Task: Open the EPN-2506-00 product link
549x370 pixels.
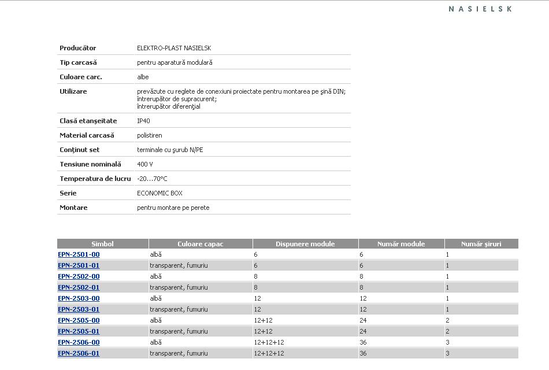Action: click(79, 342)
